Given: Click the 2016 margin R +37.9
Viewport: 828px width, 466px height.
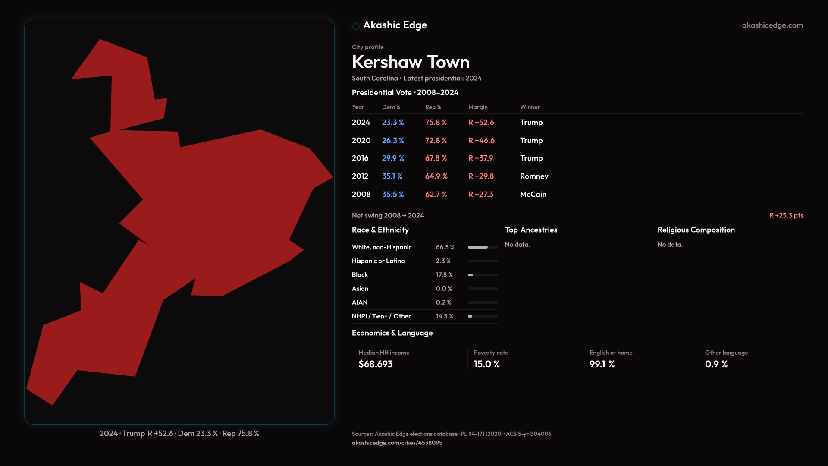Looking at the screenshot, I should pyautogui.click(x=480, y=158).
